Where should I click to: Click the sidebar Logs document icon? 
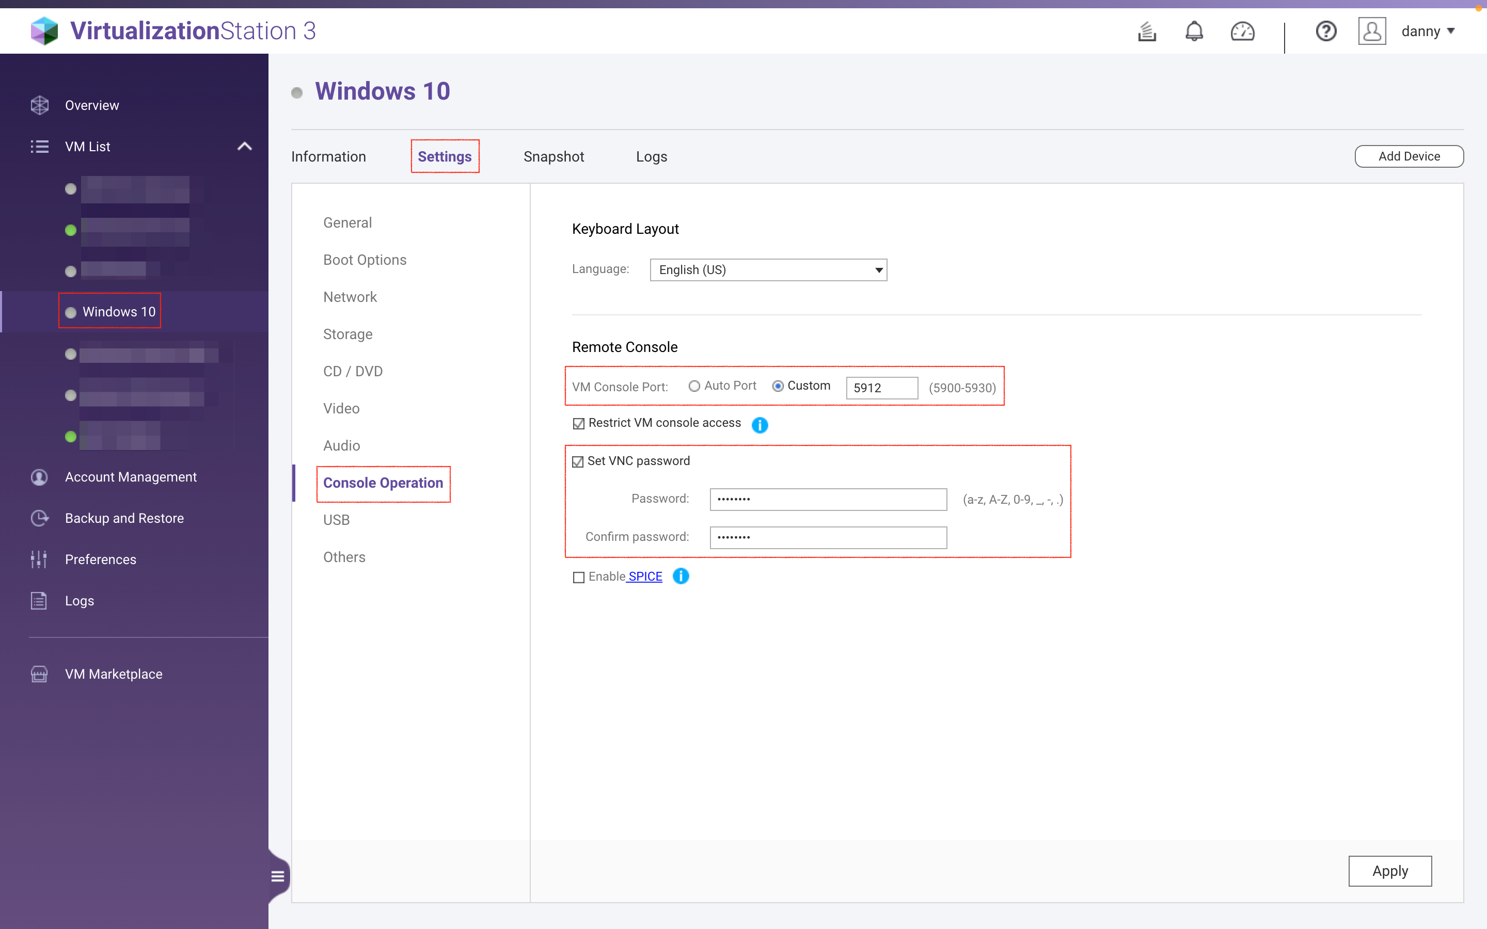[39, 600]
